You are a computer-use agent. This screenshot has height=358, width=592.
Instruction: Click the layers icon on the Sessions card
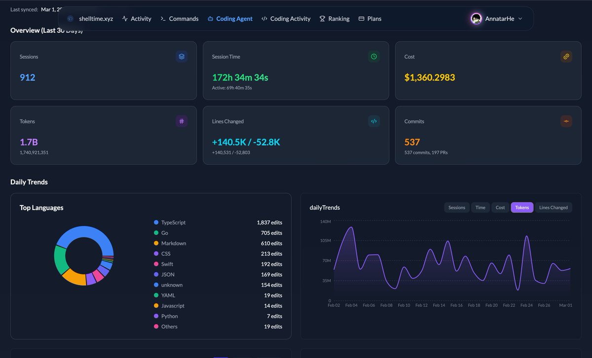(x=181, y=56)
